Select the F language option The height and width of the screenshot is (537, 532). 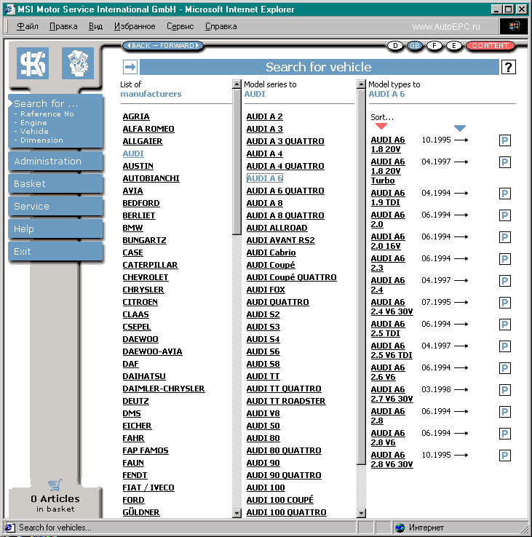434,46
